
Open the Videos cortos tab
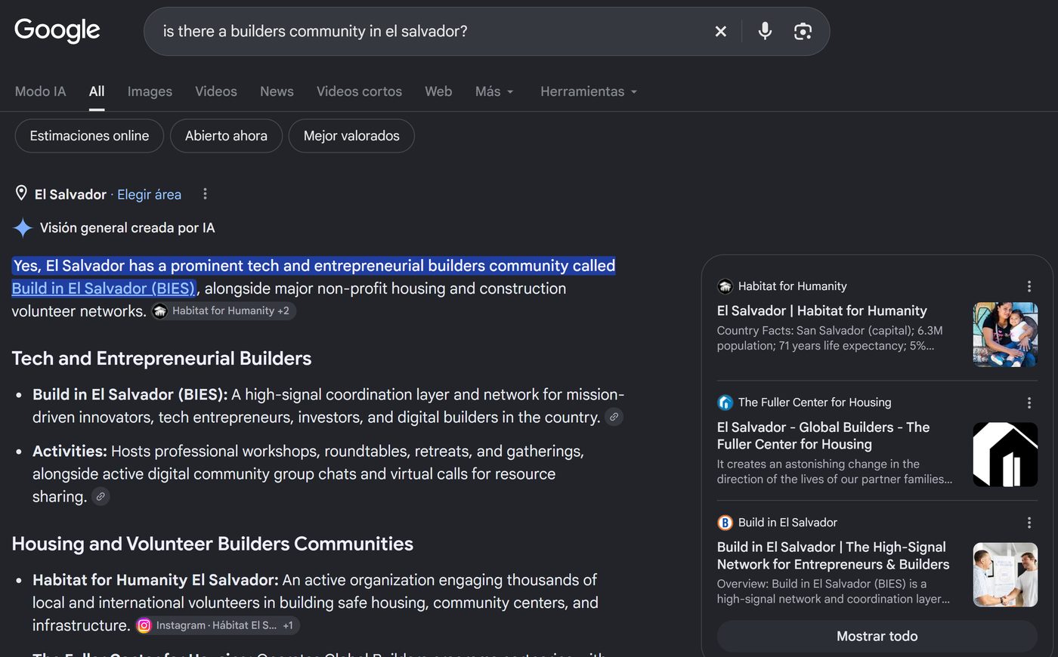359,91
